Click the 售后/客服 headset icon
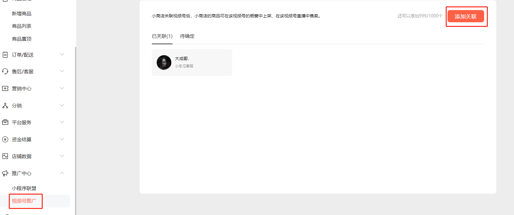The height and width of the screenshot is (215, 514). (5, 71)
